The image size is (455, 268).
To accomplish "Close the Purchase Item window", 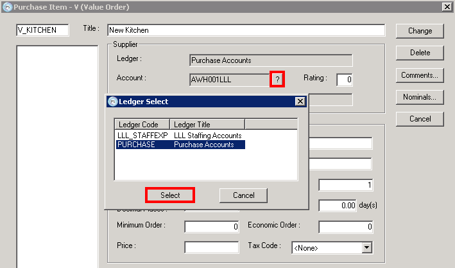I will click(x=447, y=6).
